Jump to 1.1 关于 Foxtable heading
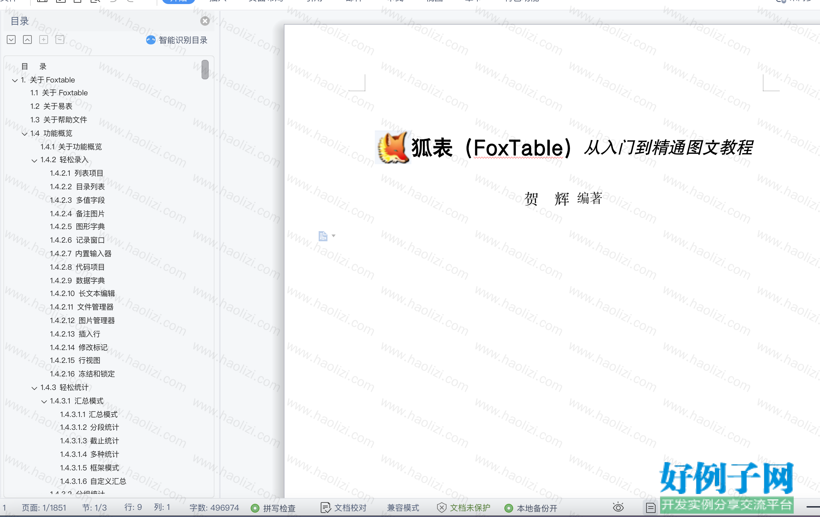820x517 pixels. 59,93
